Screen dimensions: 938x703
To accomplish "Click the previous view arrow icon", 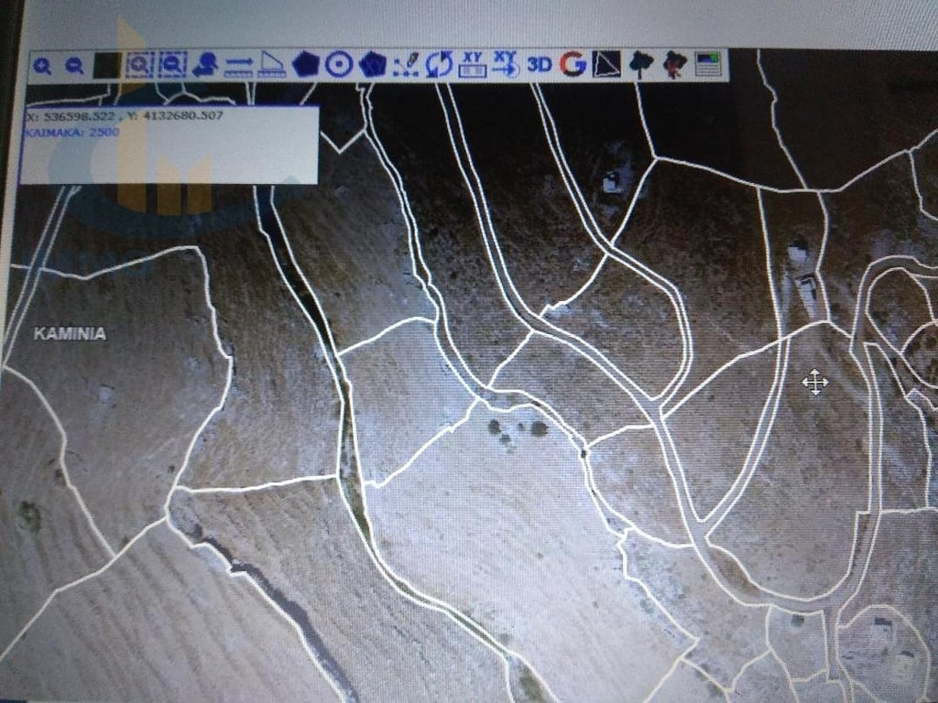I will pos(205,65).
